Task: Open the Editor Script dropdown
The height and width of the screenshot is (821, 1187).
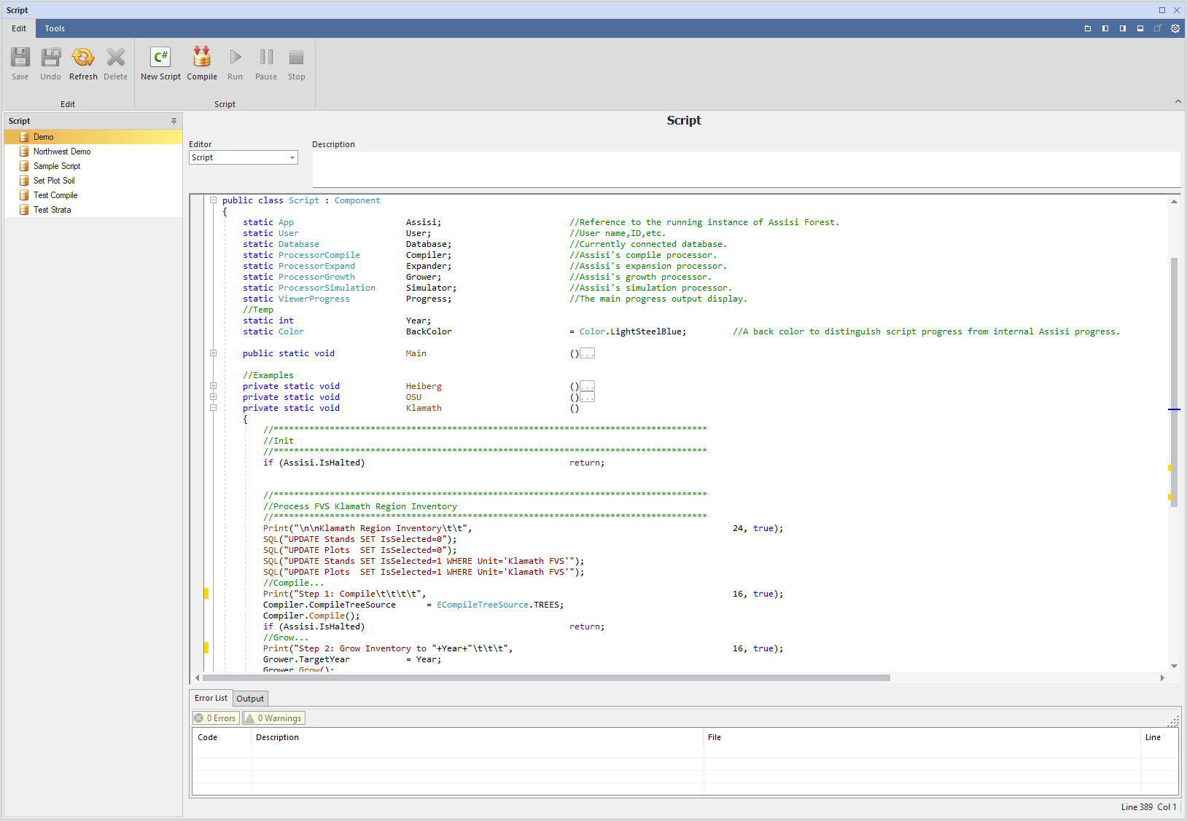Action: [244, 157]
